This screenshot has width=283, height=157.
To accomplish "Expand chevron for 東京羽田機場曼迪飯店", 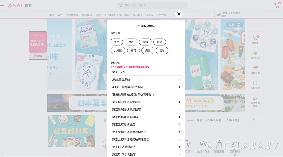I will [179, 102].
